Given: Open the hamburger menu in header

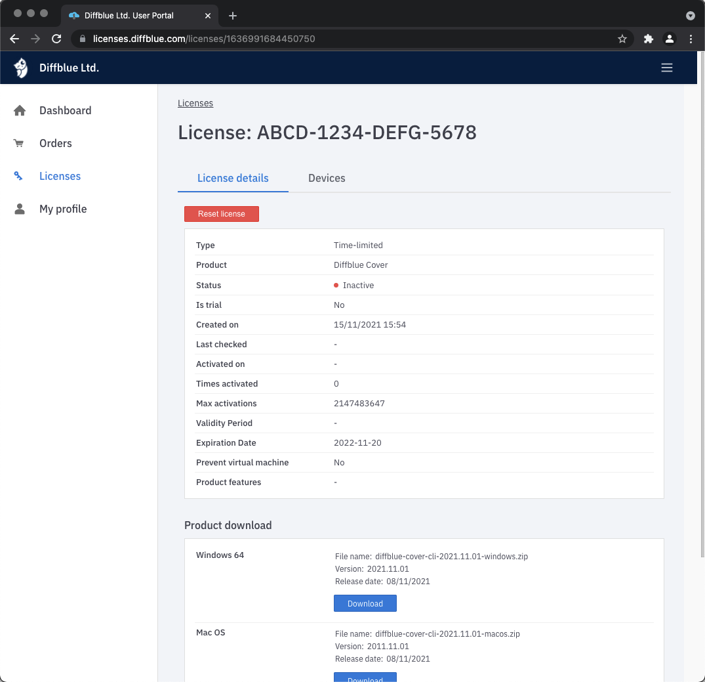Looking at the screenshot, I should pos(667,68).
